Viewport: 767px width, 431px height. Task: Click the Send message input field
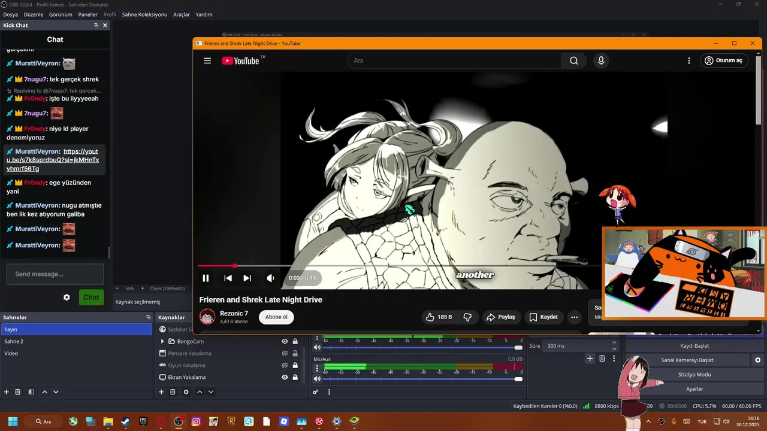click(55, 274)
